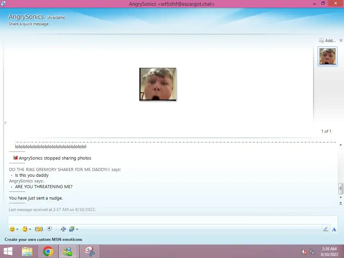Click the ARE YOU THREATENING ME? message

coord(44,187)
